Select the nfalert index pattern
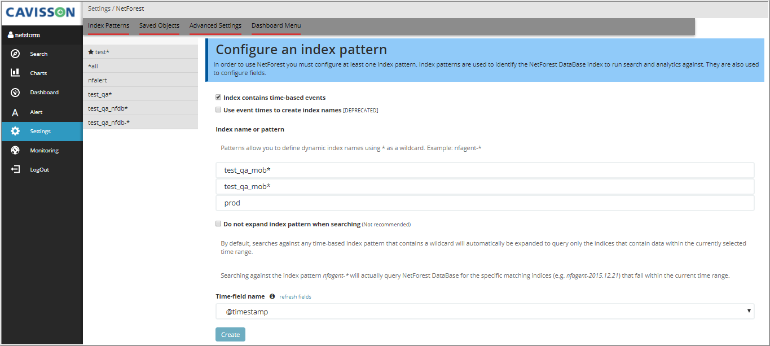The width and height of the screenshot is (770, 346). click(140, 80)
